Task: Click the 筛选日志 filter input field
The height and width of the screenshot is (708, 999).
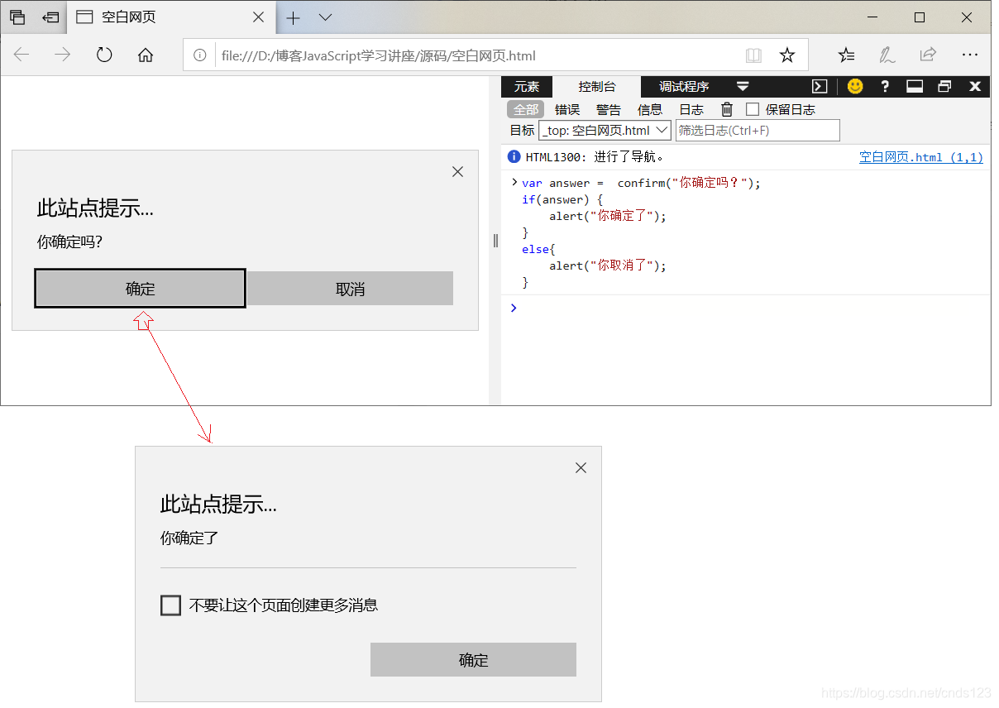Action: click(x=757, y=130)
